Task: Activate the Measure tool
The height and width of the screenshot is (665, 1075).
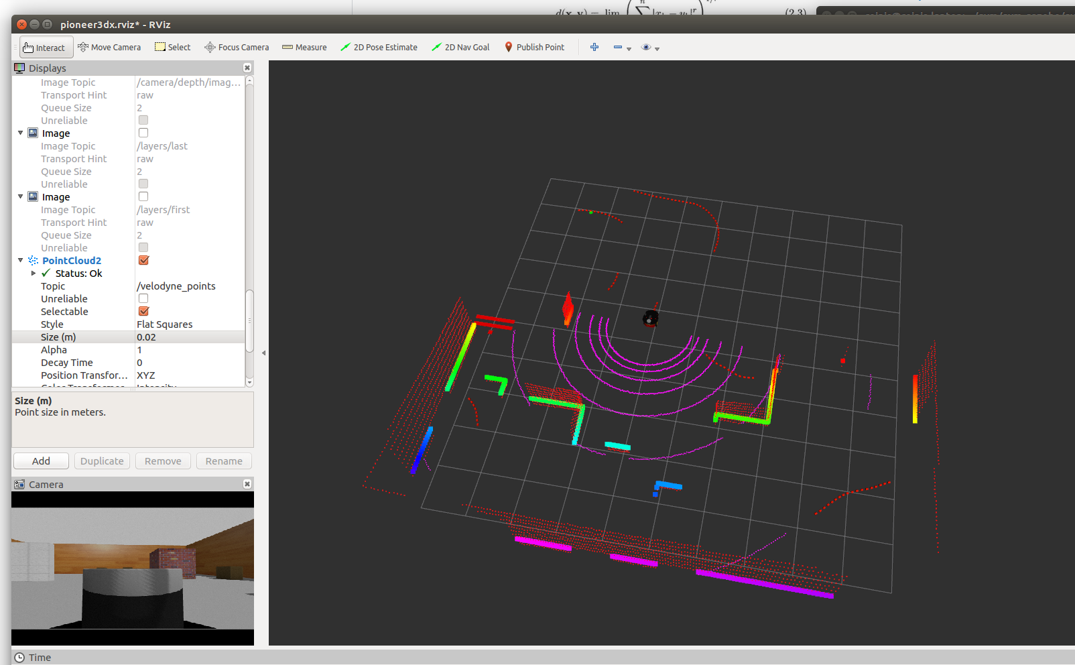Action: point(304,48)
